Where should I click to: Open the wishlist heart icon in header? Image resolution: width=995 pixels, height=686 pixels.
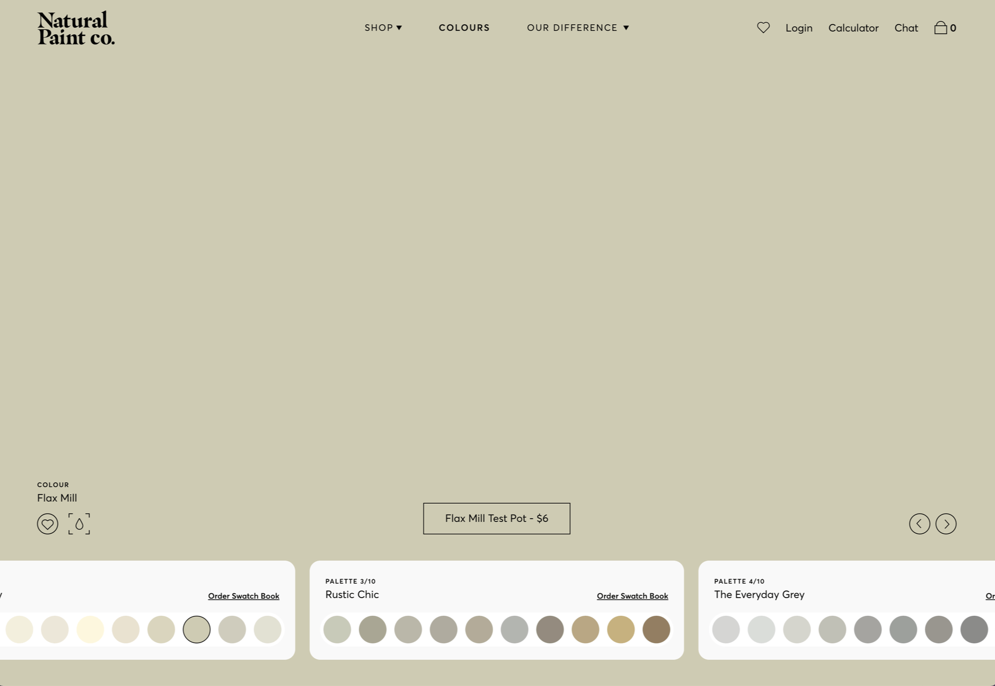763,27
